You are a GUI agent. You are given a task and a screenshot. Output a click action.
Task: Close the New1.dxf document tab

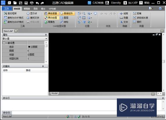pos(16,31)
